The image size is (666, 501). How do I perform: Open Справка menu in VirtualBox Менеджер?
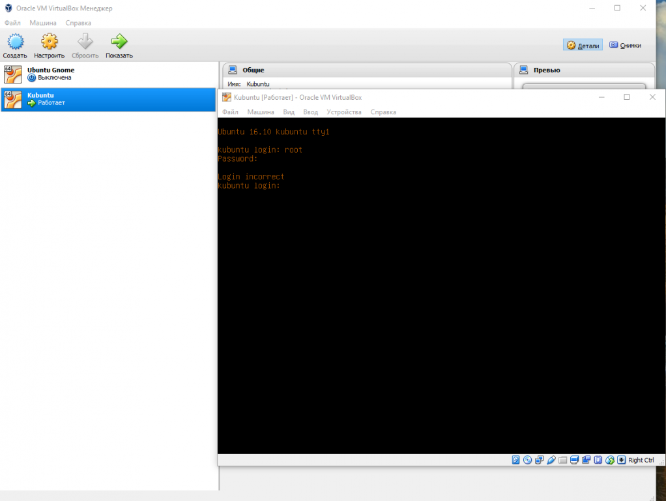point(78,23)
